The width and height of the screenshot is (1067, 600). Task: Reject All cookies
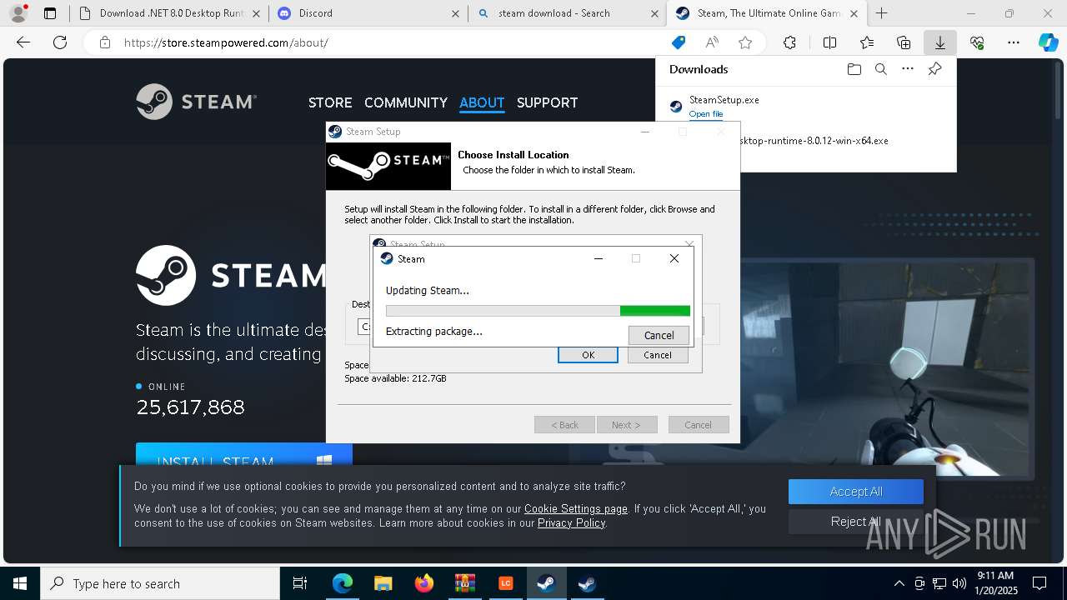coord(856,522)
